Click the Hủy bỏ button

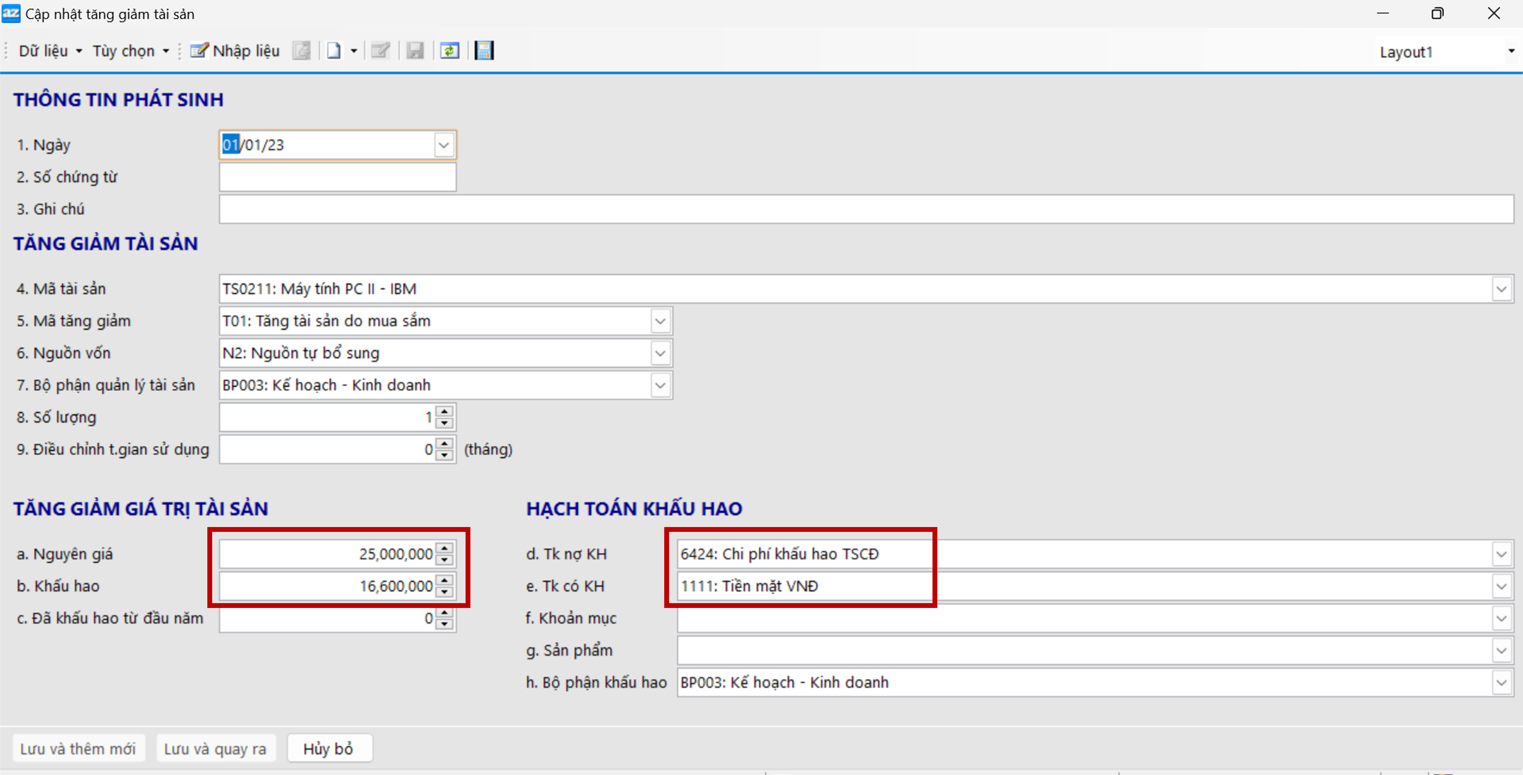329,748
